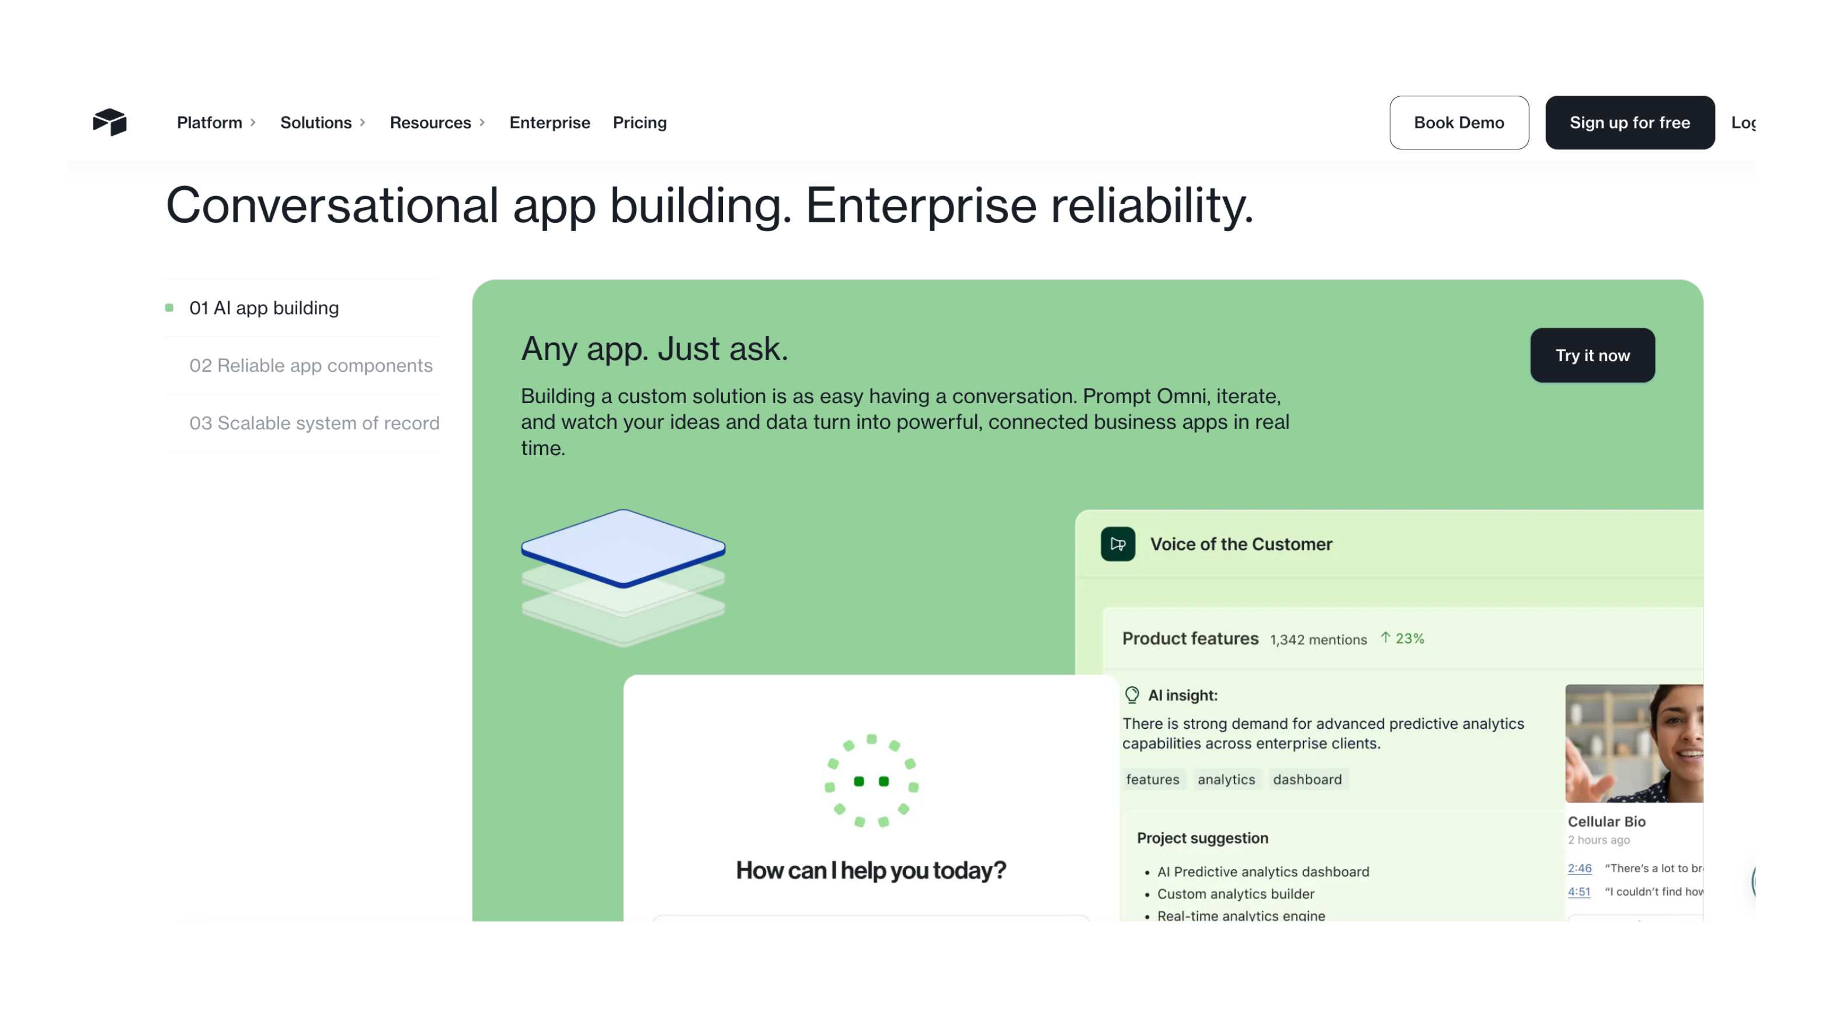
Task: Open the Resources dropdown chevron
Action: 482,123
